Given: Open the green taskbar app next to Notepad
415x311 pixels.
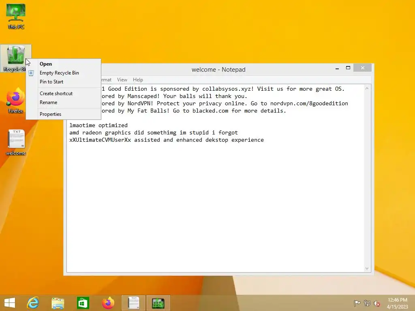Looking at the screenshot, I should tap(158, 303).
